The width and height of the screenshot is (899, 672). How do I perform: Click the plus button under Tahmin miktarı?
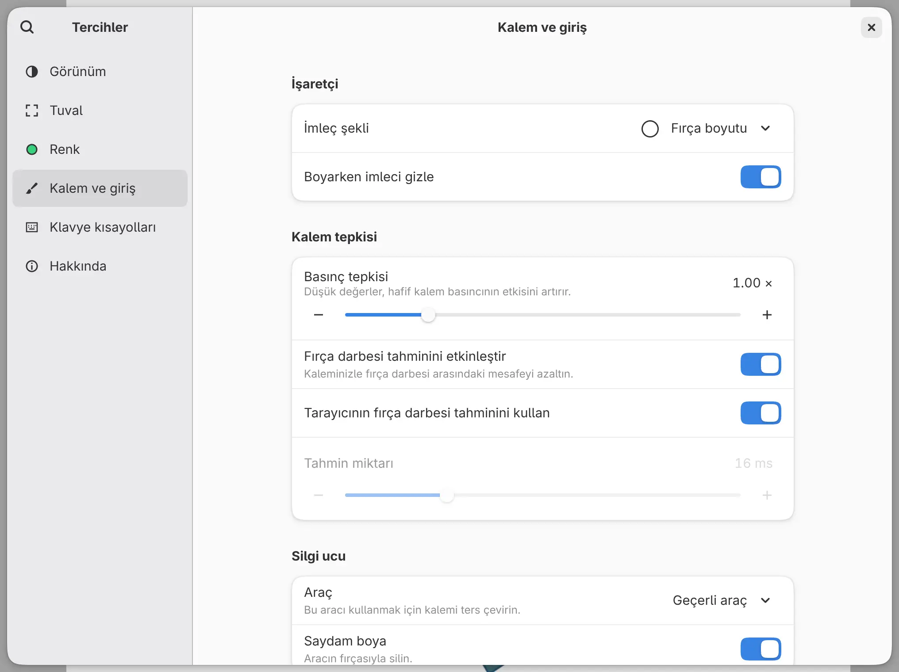coord(767,495)
